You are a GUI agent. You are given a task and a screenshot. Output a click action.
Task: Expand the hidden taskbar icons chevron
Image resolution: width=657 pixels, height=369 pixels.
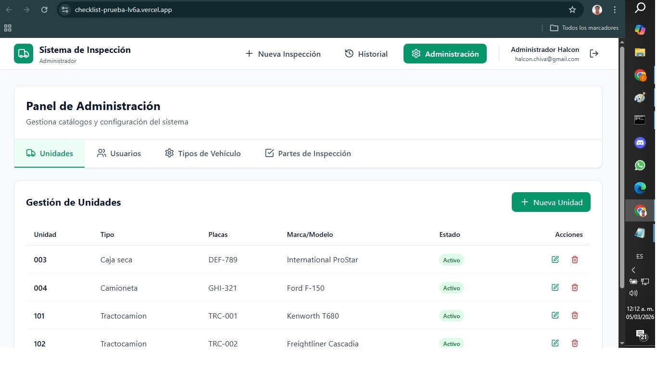[633, 270]
